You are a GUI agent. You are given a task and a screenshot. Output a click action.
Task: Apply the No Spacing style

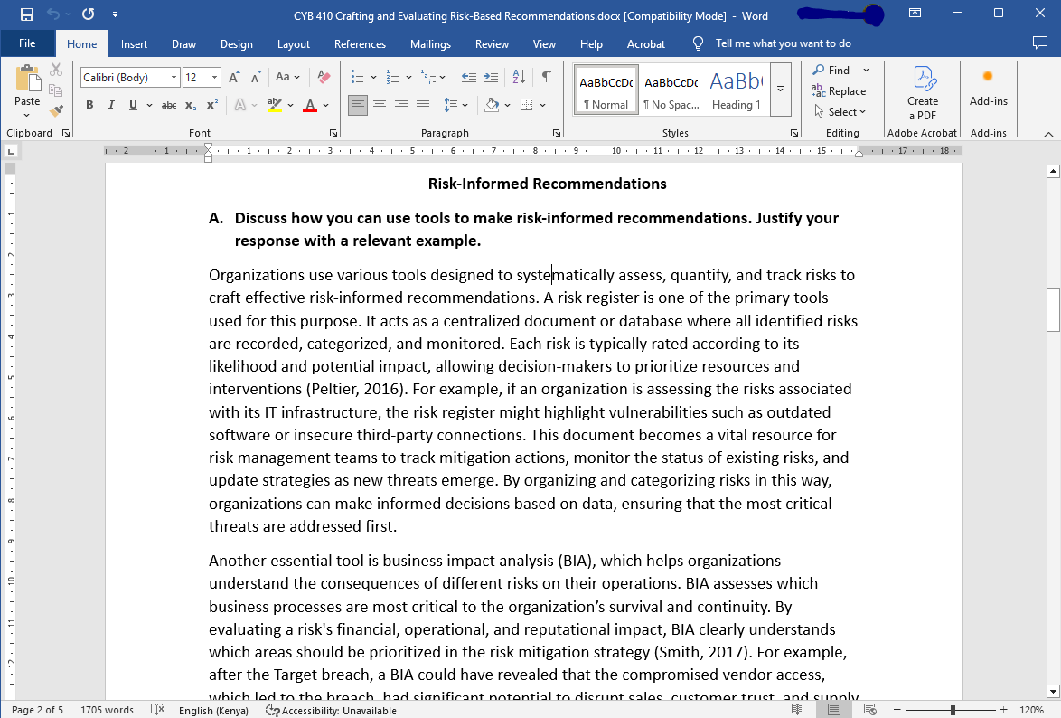(x=671, y=90)
